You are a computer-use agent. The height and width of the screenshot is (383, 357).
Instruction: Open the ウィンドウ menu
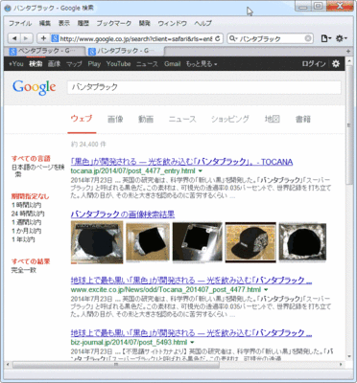[x=172, y=23]
